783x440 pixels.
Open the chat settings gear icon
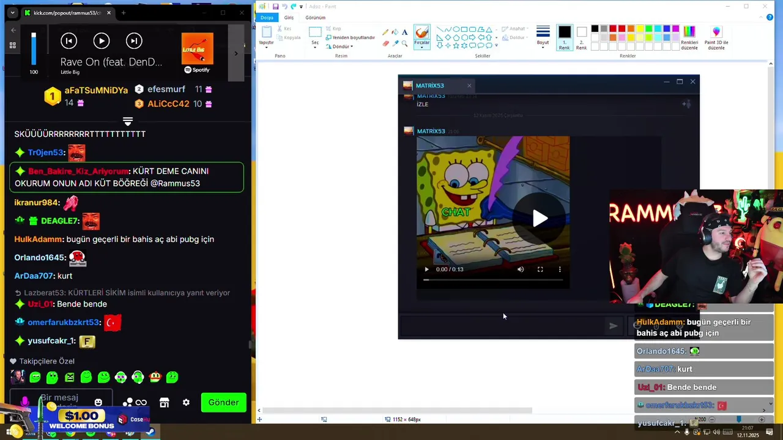tap(186, 403)
